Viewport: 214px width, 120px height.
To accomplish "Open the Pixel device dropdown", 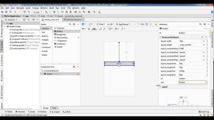I will click(101, 24).
